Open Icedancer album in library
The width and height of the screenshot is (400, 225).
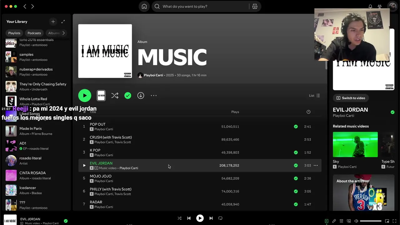36,190
